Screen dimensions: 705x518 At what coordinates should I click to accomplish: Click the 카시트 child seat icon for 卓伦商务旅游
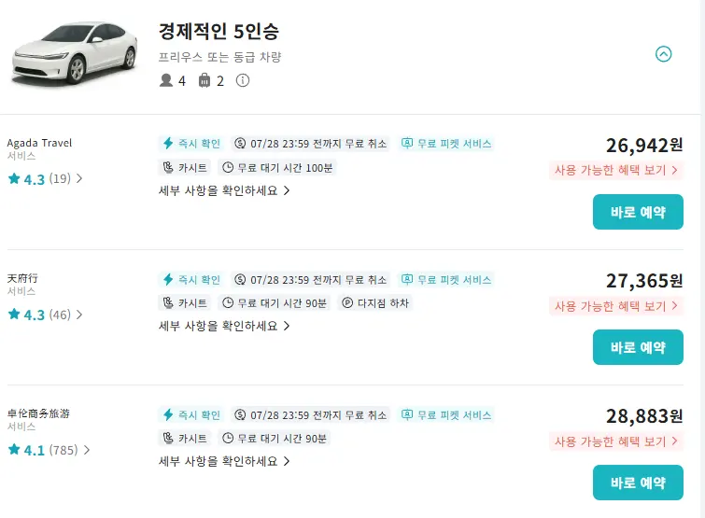168,438
